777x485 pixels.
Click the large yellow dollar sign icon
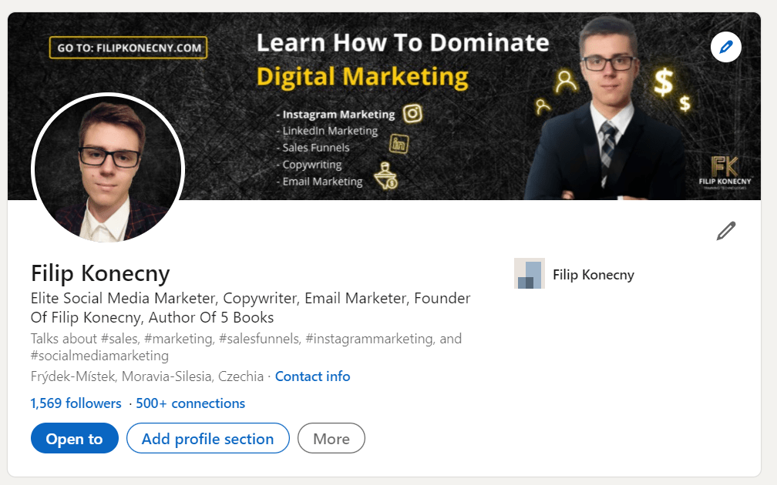point(663,82)
